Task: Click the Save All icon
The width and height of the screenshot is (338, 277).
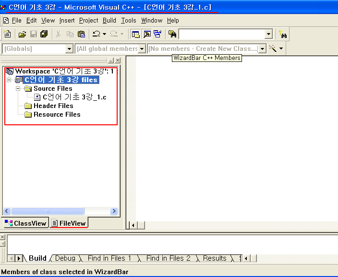Action: (x=44, y=34)
